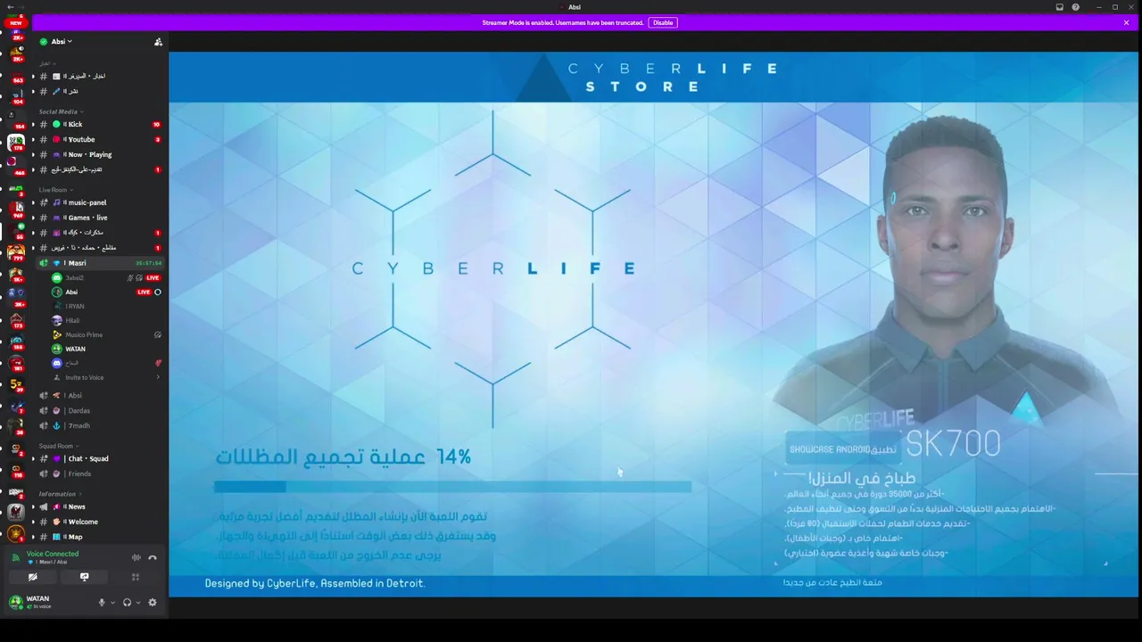The image size is (1142, 642).
Task: Open the server with the 969 badge
Action: point(15,208)
